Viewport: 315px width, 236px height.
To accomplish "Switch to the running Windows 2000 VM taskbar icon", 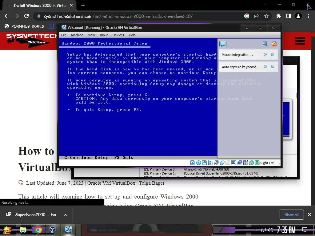I will pyautogui.click(x=68, y=230).
